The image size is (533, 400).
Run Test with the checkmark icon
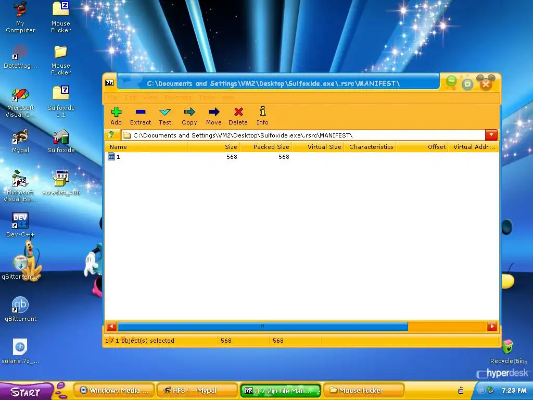pyautogui.click(x=165, y=112)
